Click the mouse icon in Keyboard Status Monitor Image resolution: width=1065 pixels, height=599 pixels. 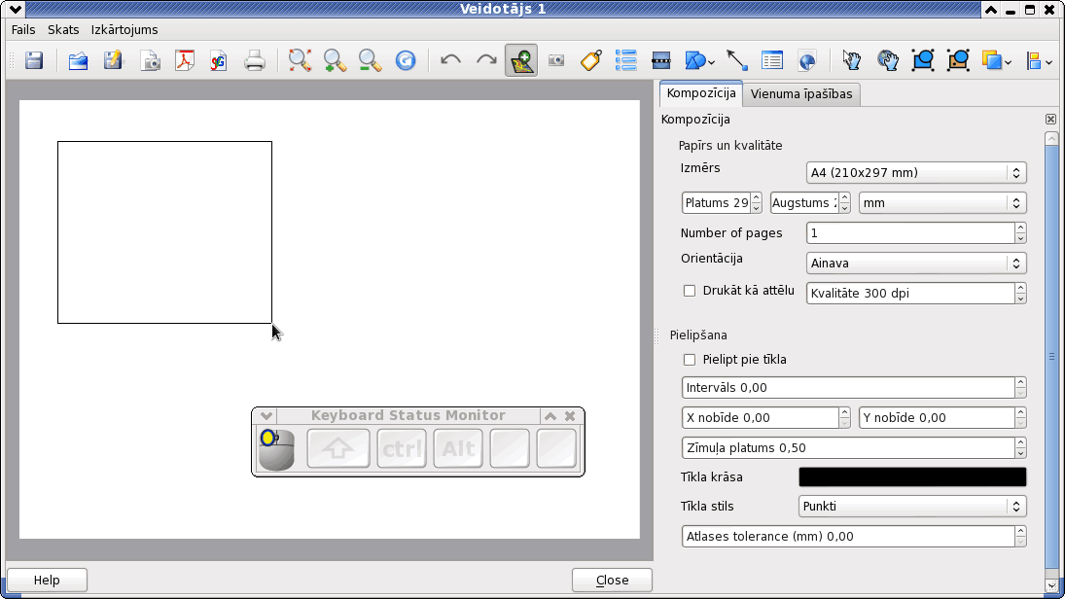pos(276,449)
